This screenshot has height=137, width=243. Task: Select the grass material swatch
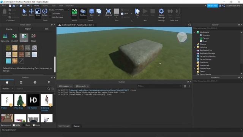[x=8, y=48]
